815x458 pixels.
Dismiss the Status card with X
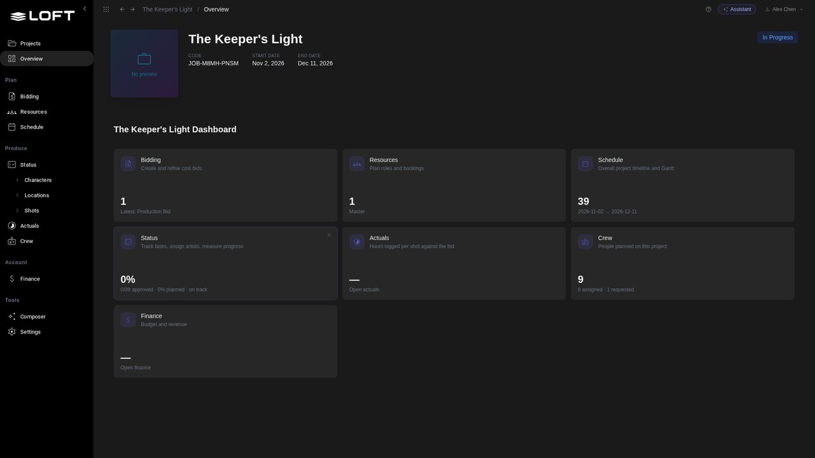pyautogui.click(x=329, y=235)
